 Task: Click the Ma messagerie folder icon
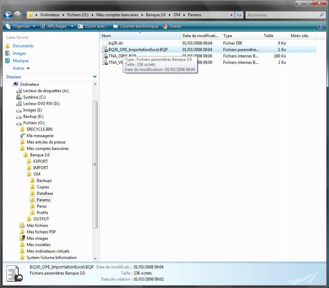coord(22,136)
